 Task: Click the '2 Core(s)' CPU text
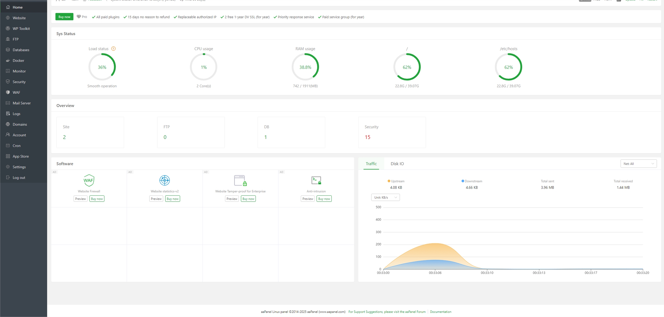point(204,86)
